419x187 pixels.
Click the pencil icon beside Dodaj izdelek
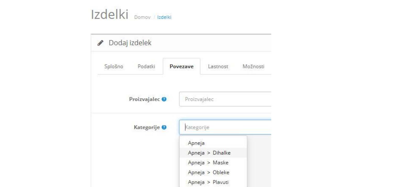click(x=100, y=43)
